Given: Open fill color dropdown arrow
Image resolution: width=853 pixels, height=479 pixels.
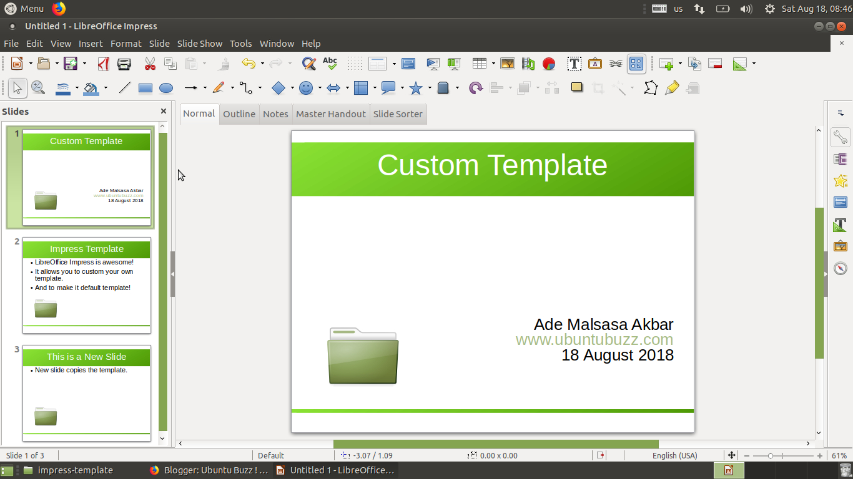Looking at the screenshot, I should 106,88.
